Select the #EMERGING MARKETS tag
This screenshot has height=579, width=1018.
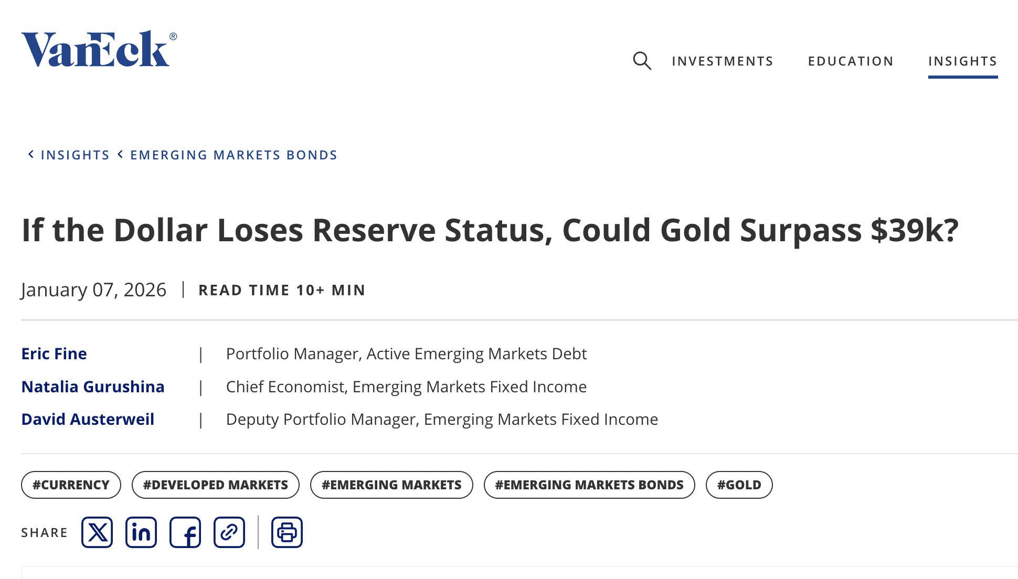391,485
